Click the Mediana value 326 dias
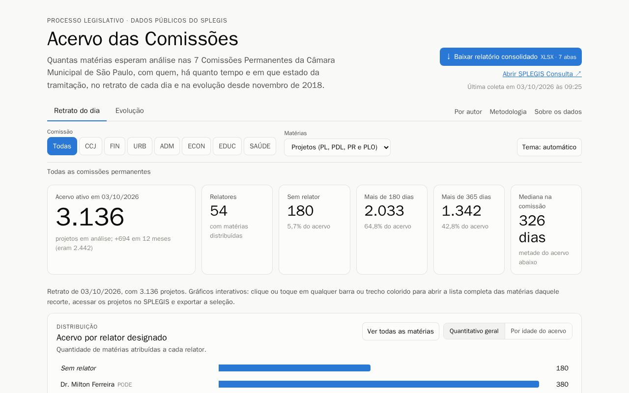 [532, 229]
